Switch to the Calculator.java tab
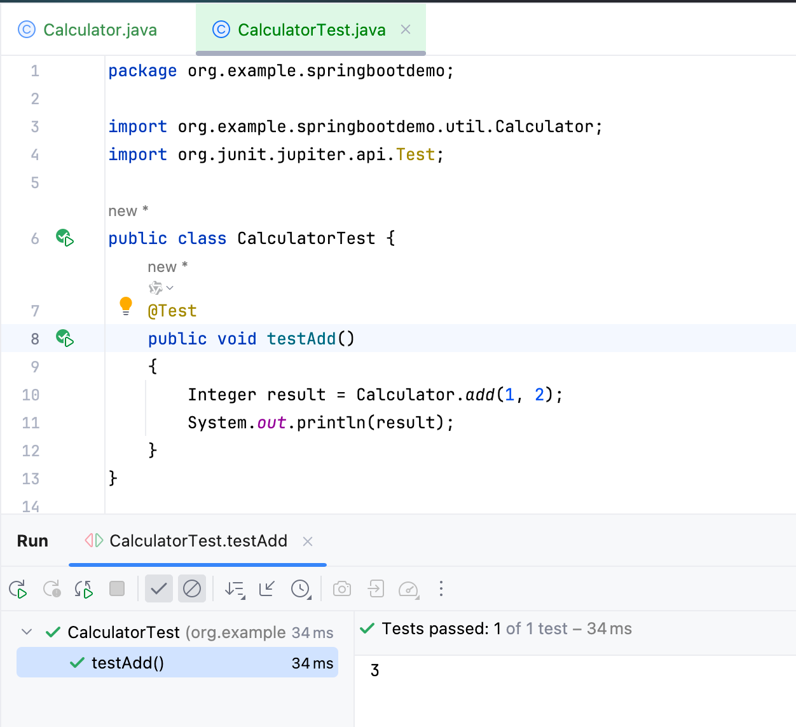Viewport: 796px width, 727px height. [x=88, y=30]
